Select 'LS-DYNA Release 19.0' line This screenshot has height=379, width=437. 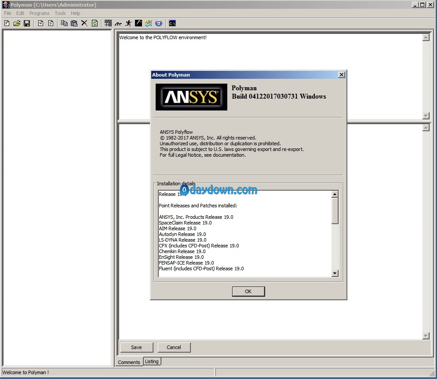tap(182, 240)
